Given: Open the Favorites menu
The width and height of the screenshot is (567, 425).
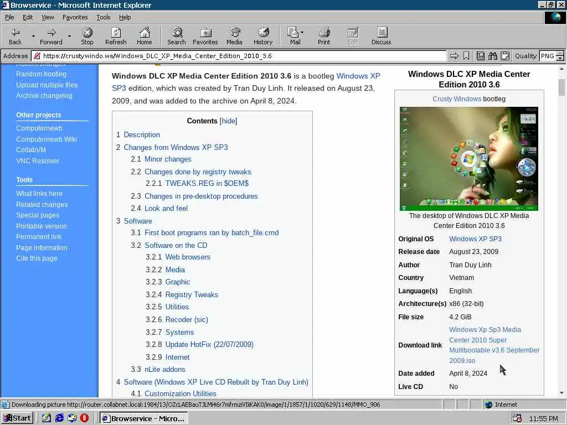Looking at the screenshot, I should [x=75, y=17].
